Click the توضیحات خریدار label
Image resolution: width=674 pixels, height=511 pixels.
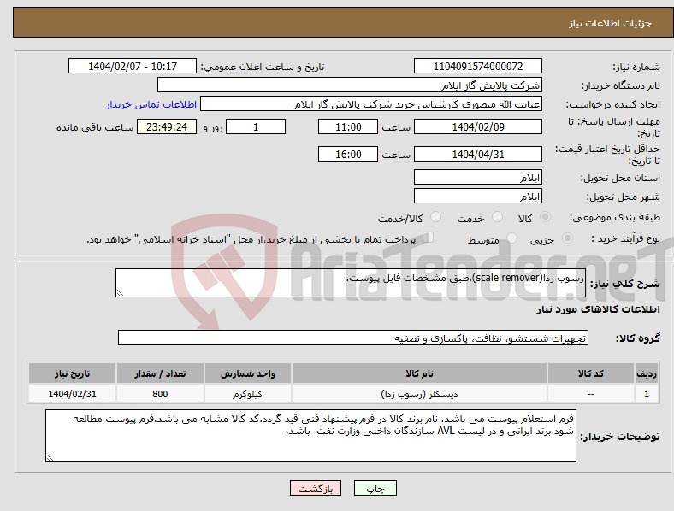[620, 437]
